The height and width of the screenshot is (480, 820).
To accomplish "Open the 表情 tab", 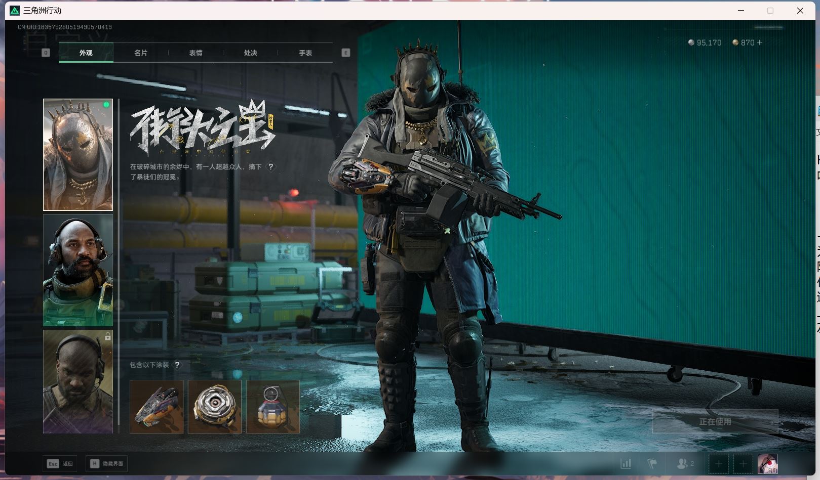I will point(196,53).
